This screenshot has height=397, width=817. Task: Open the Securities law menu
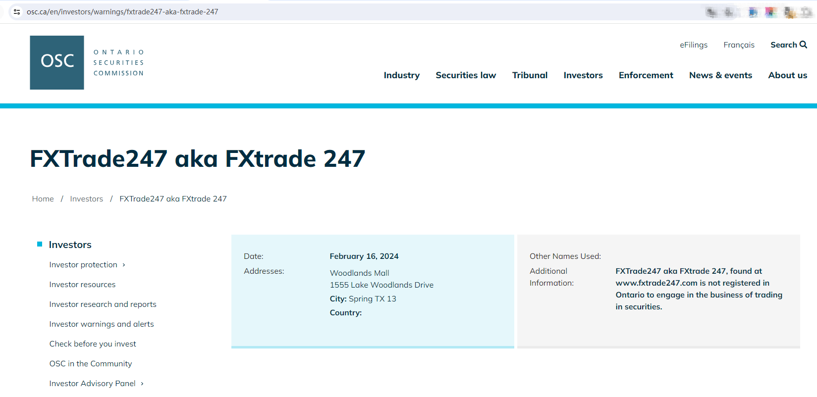pyautogui.click(x=465, y=75)
